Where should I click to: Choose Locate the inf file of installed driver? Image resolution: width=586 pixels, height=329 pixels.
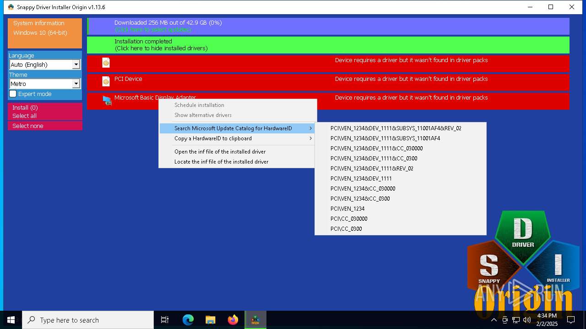click(x=237, y=162)
